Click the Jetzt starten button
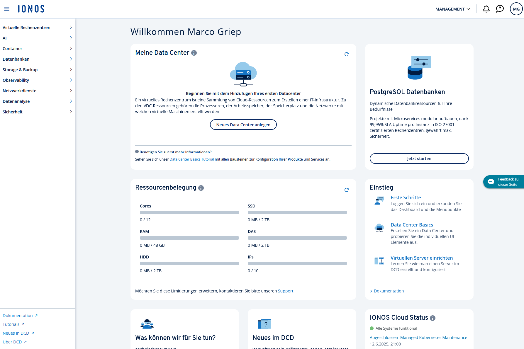Viewport: 524px width, 349px height. tap(419, 159)
